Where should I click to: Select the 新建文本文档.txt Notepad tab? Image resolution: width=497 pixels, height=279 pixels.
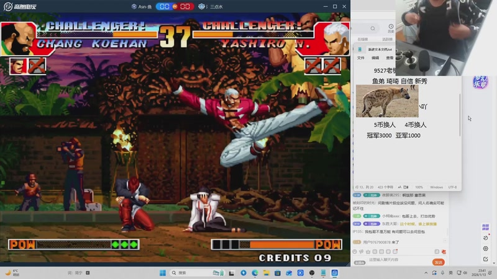pos(380,50)
